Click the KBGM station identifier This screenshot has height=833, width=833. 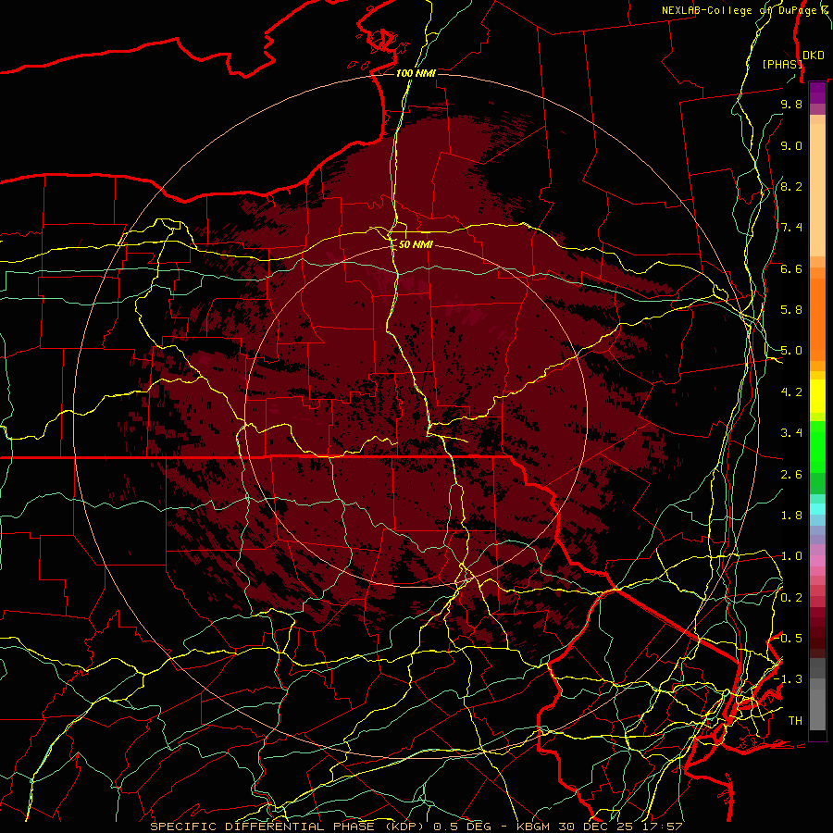[x=534, y=827]
